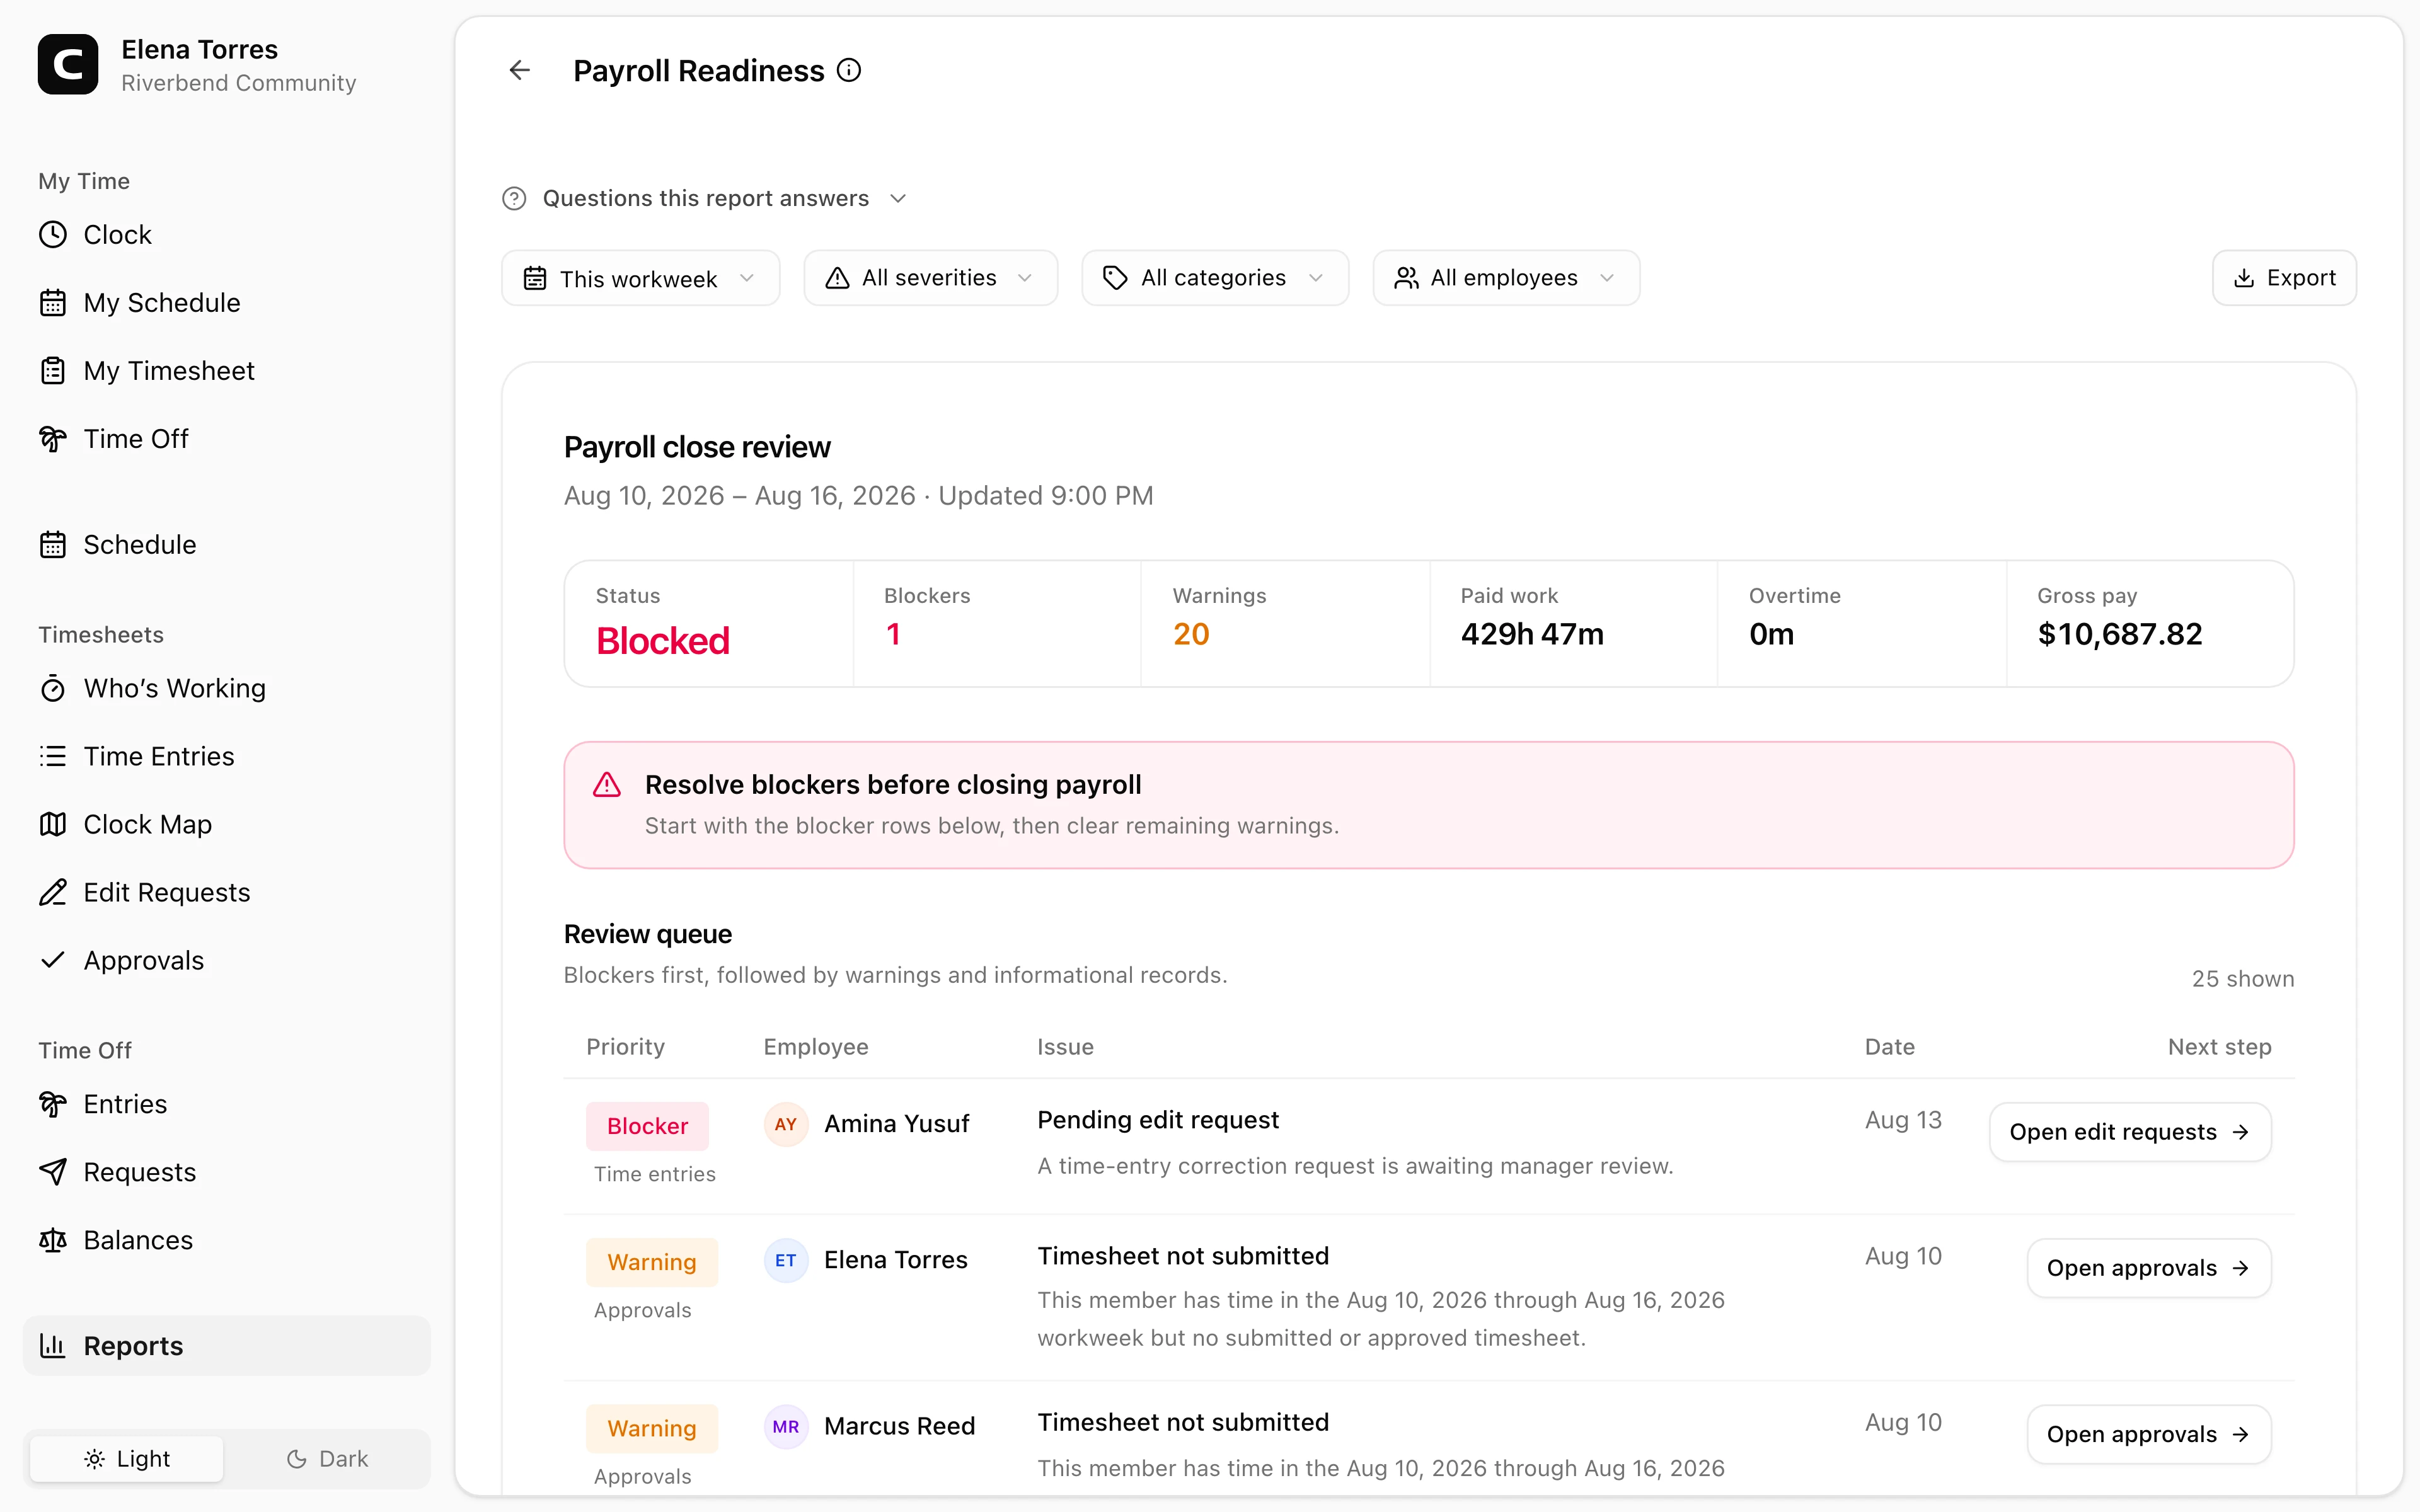Click the Reports bar chart icon
The height and width of the screenshot is (1512, 2420).
[x=53, y=1347]
